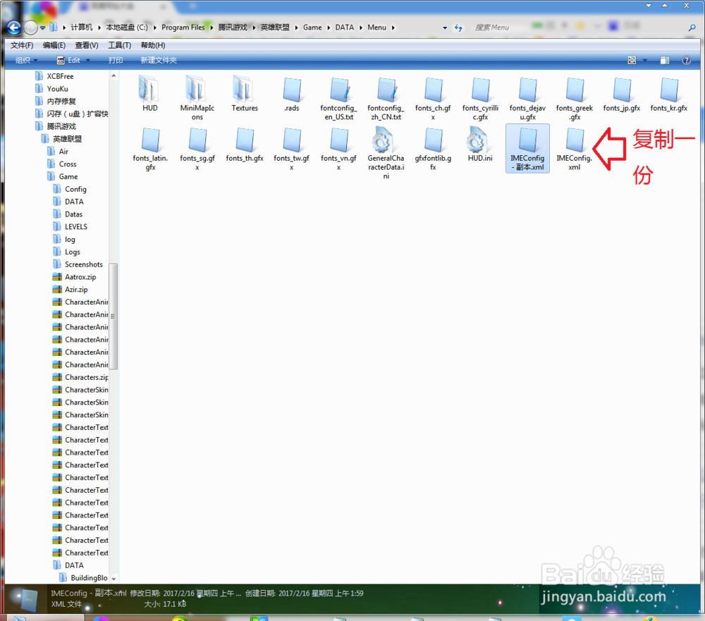Open the change view icon

tap(632, 60)
